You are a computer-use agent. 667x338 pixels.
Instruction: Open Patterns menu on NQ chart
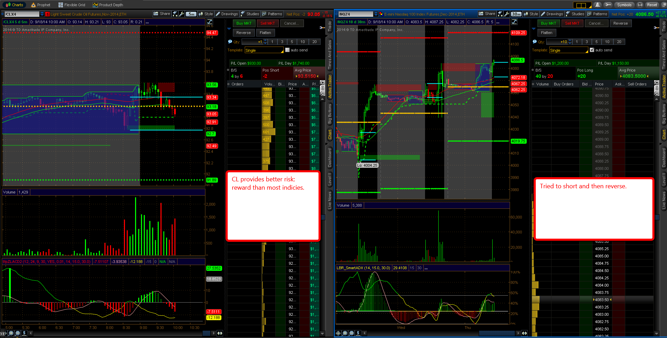(597, 14)
